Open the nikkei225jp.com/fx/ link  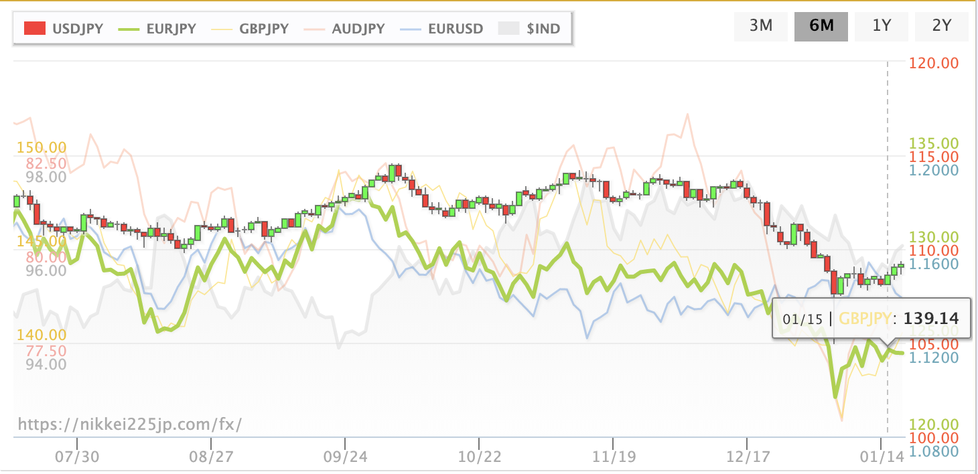129,424
